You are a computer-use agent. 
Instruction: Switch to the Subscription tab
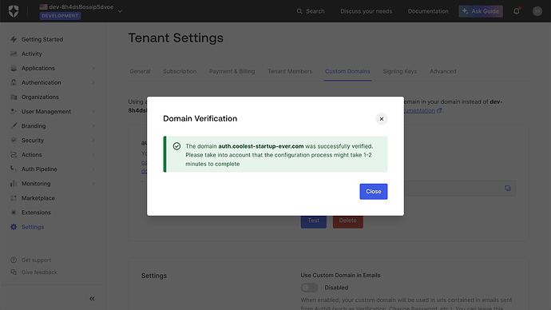click(x=180, y=71)
